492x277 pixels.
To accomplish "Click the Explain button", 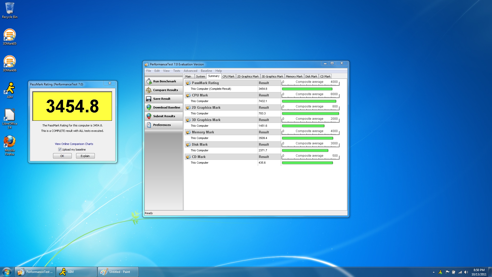I will tap(85, 156).
